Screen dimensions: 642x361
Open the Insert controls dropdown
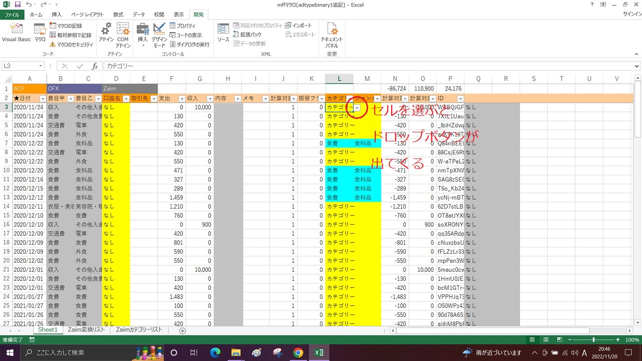tap(143, 35)
